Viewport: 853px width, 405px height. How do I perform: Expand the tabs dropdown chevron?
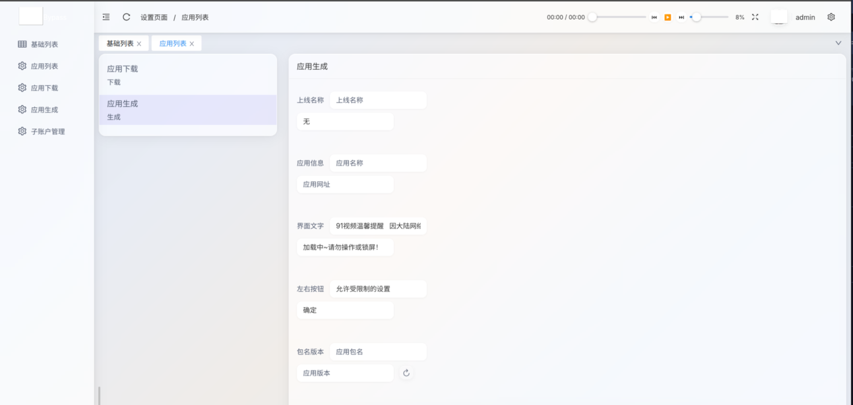point(838,43)
